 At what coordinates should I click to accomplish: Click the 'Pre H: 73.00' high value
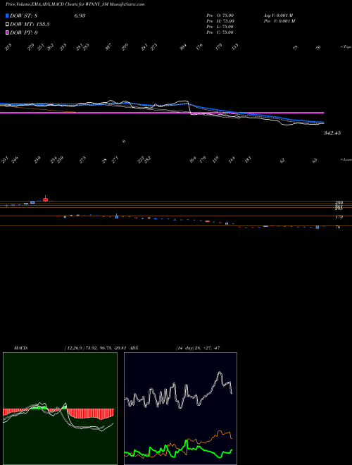220,21
